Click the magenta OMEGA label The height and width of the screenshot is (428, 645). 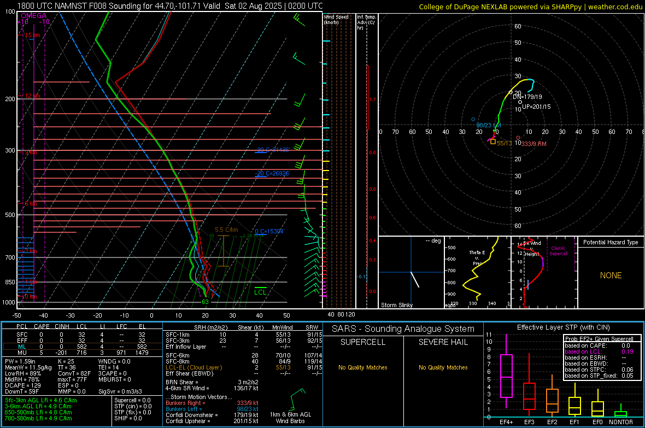[x=33, y=16]
